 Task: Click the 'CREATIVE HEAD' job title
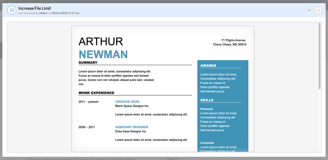tap(127, 102)
